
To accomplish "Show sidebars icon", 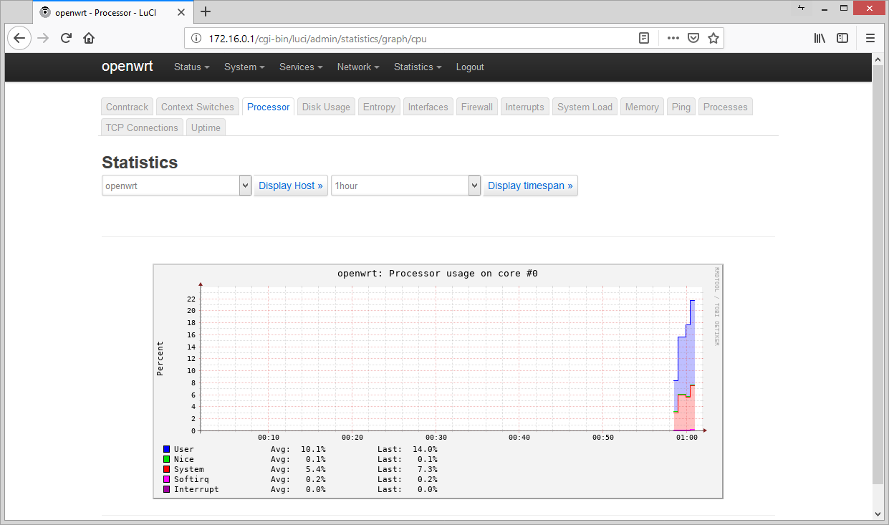I will (842, 38).
